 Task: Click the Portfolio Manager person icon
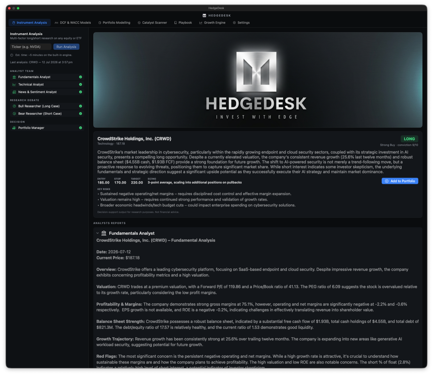[14, 128]
